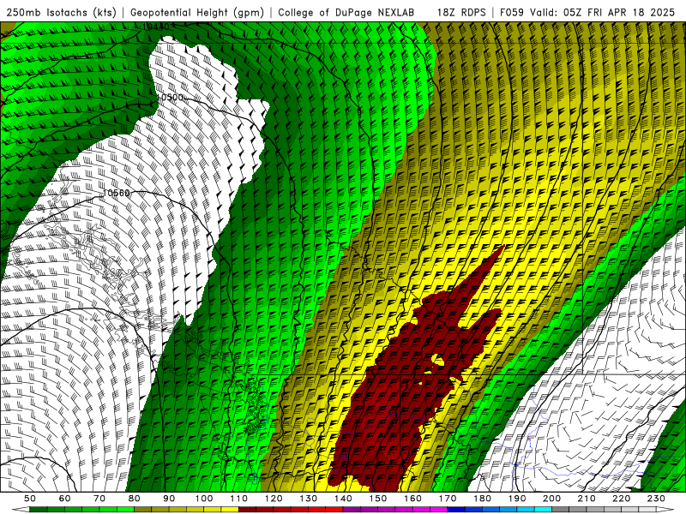This screenshot has width=686, height=514.
Task: Click the 150 value on the color scale
Action: 378,499
